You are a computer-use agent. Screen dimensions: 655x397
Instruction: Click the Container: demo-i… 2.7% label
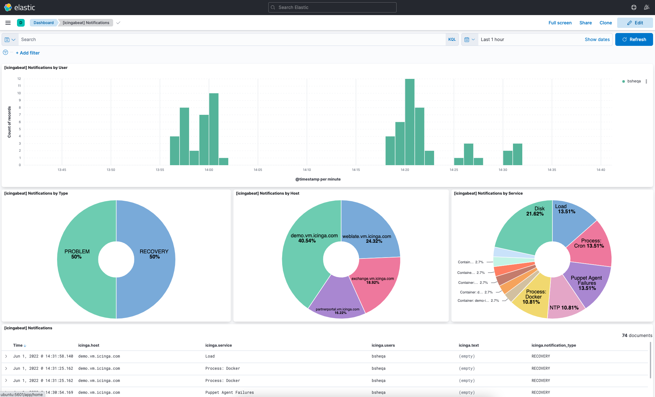point(478,300)
